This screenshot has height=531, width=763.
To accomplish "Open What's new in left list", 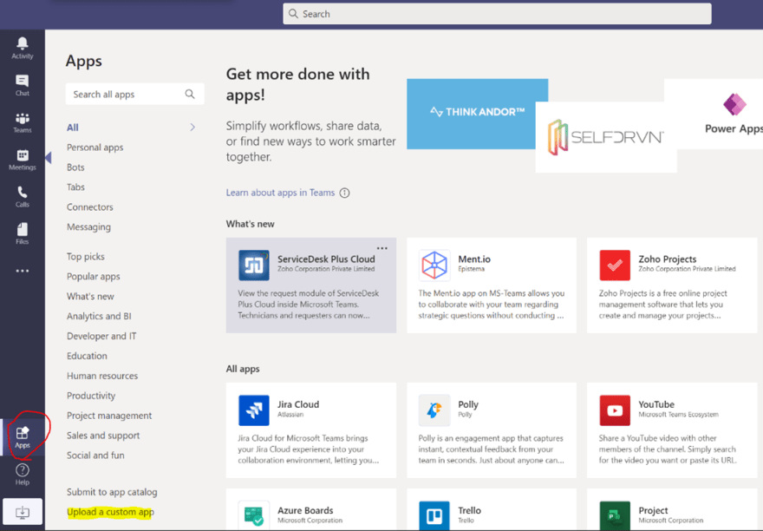I will 90,296.
